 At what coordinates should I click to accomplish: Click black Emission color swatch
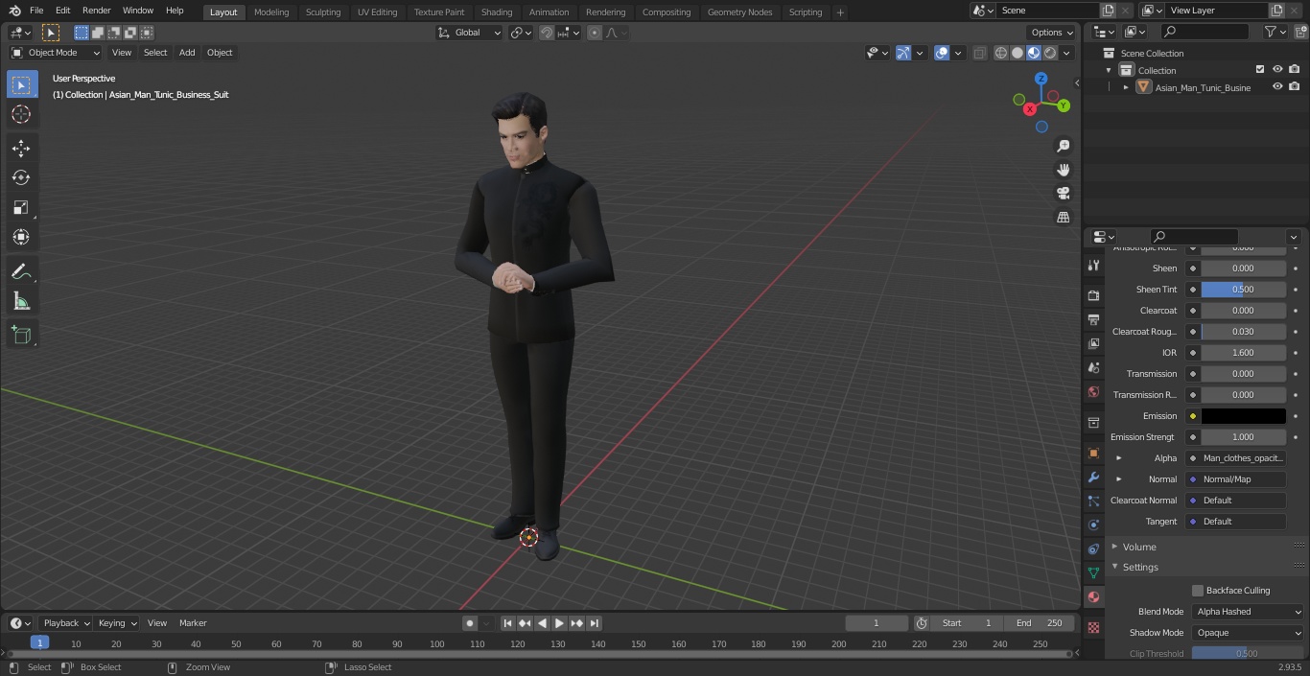1244,416
